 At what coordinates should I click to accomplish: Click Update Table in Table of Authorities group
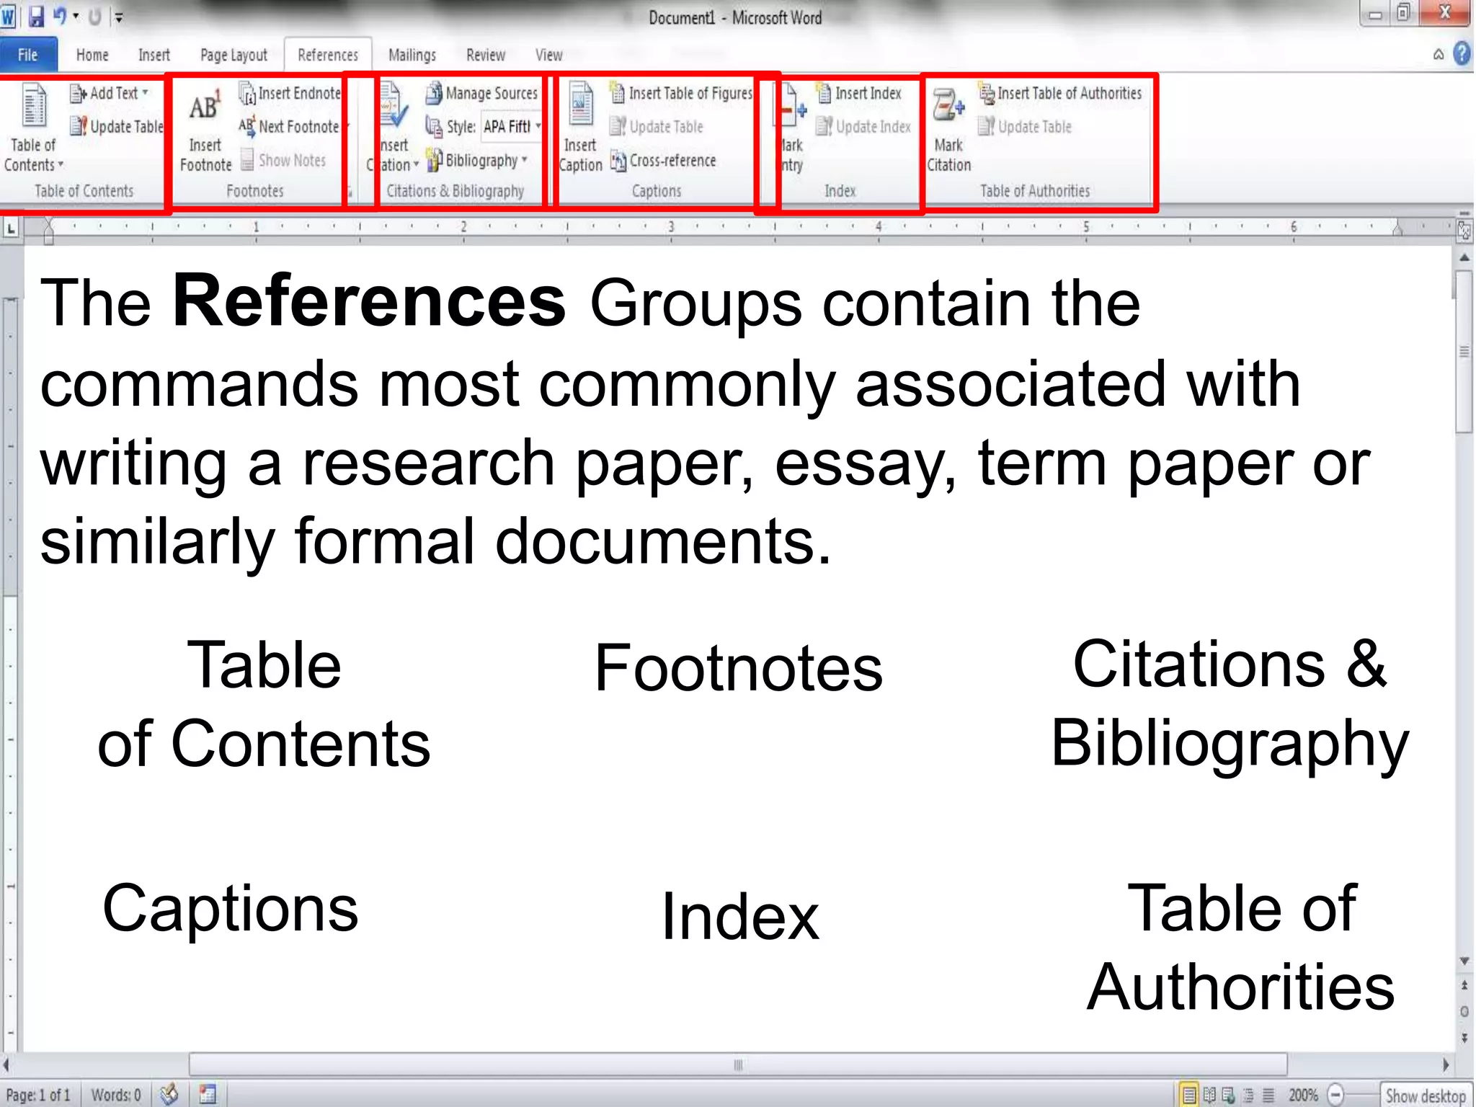[1024, 127]
